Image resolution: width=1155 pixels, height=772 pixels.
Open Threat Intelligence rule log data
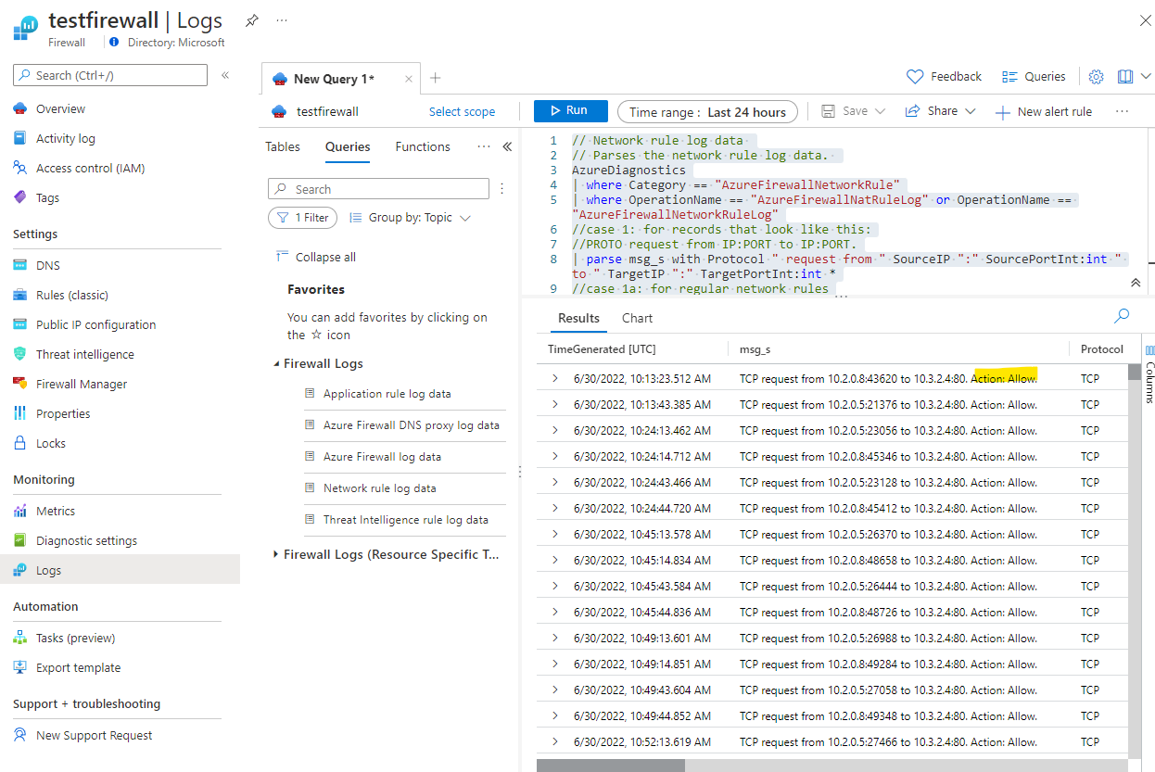[406, 520]
